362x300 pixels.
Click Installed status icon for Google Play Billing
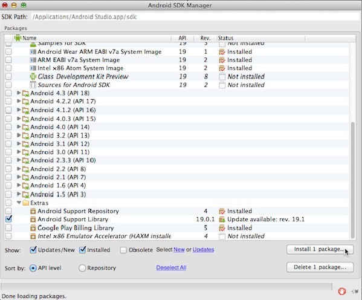(x=222, y=228)
